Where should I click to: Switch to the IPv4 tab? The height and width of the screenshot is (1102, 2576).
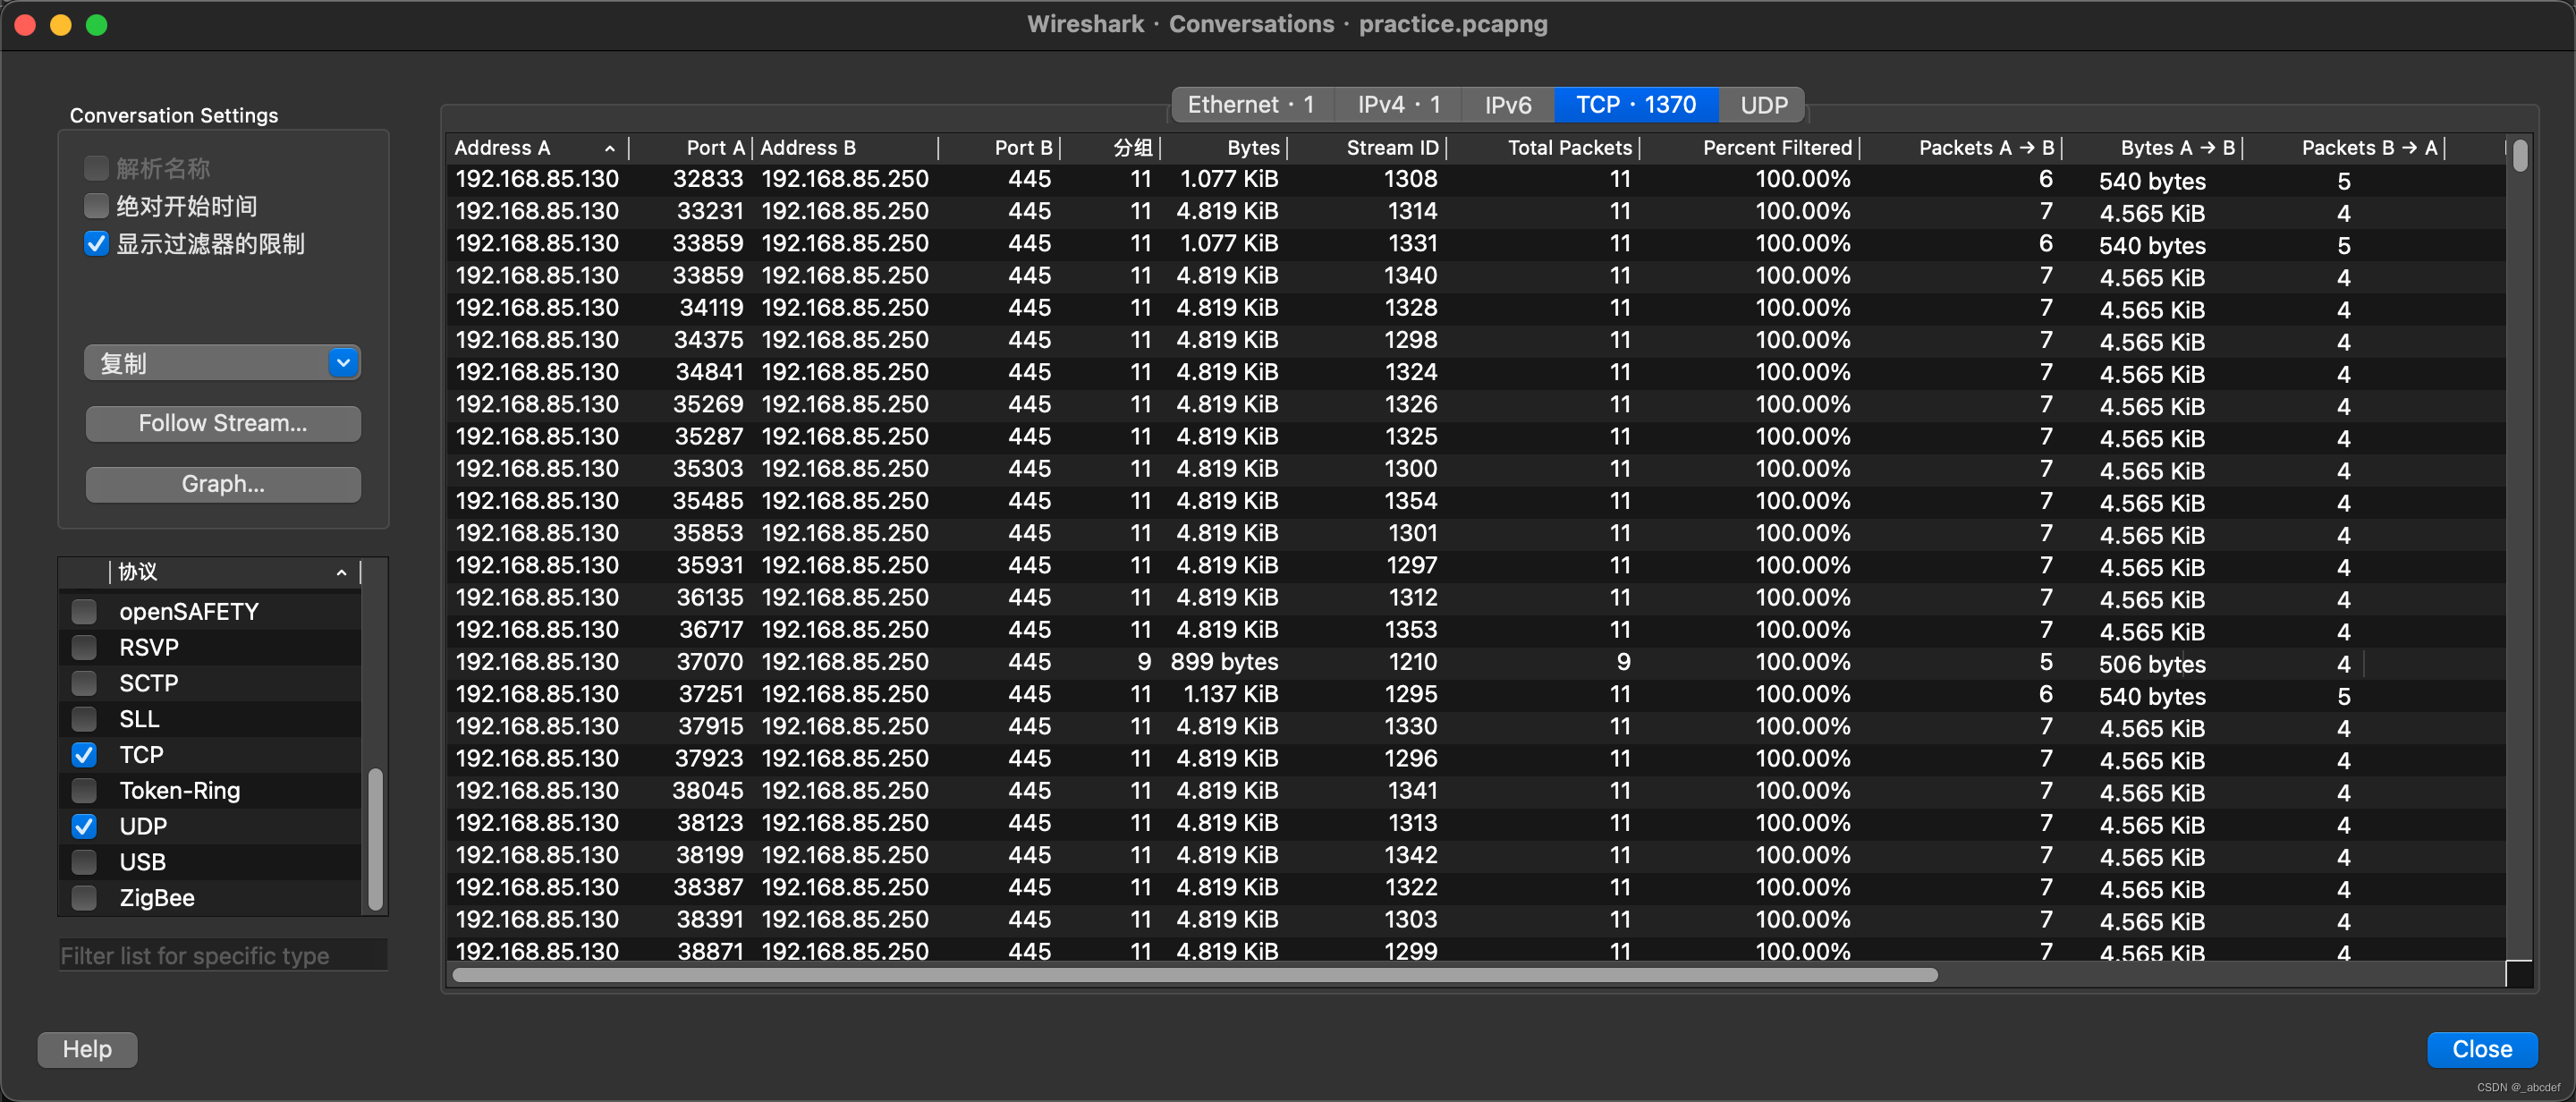[1396, 104]
